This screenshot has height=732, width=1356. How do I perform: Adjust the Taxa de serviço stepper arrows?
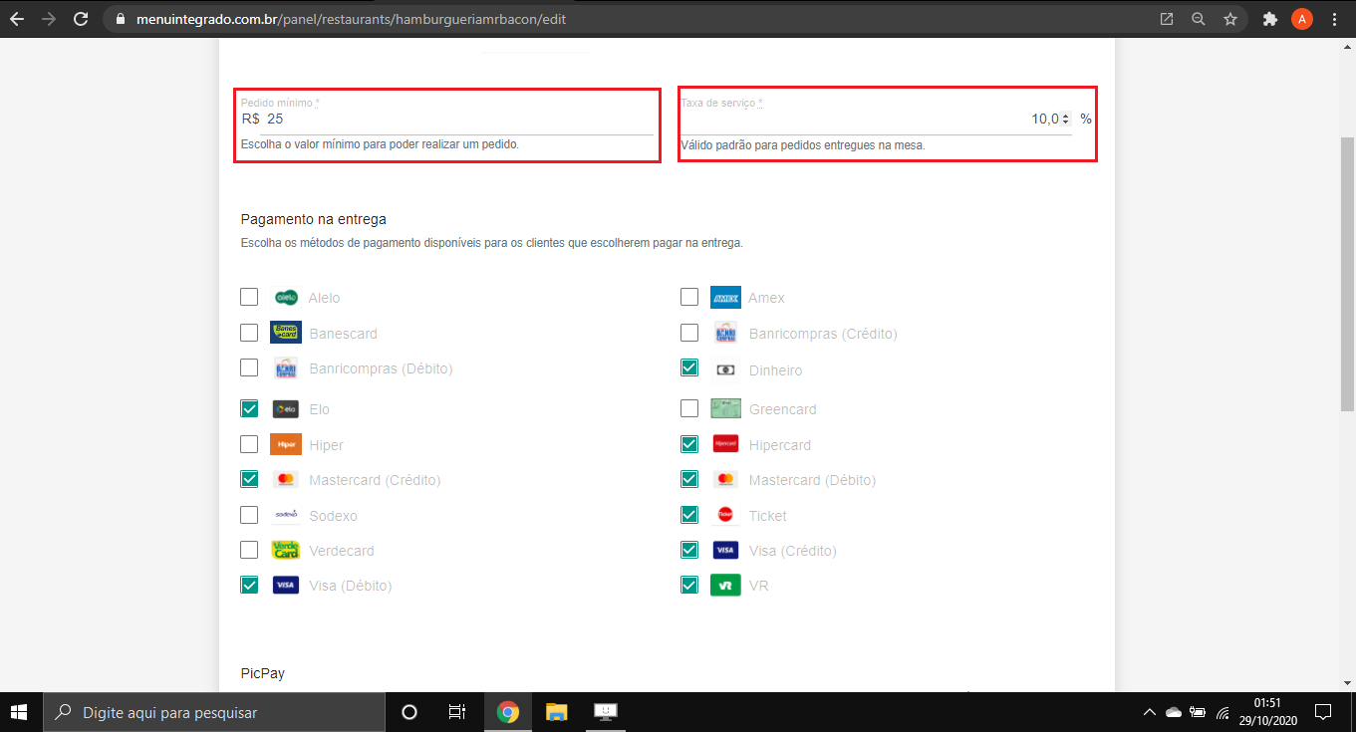click(1066, 119)
